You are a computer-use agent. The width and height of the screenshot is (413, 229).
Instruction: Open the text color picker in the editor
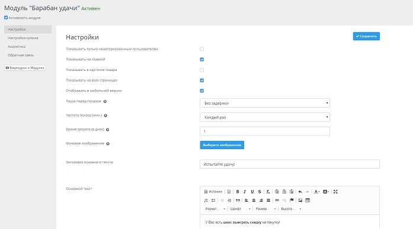pos(317,192)
